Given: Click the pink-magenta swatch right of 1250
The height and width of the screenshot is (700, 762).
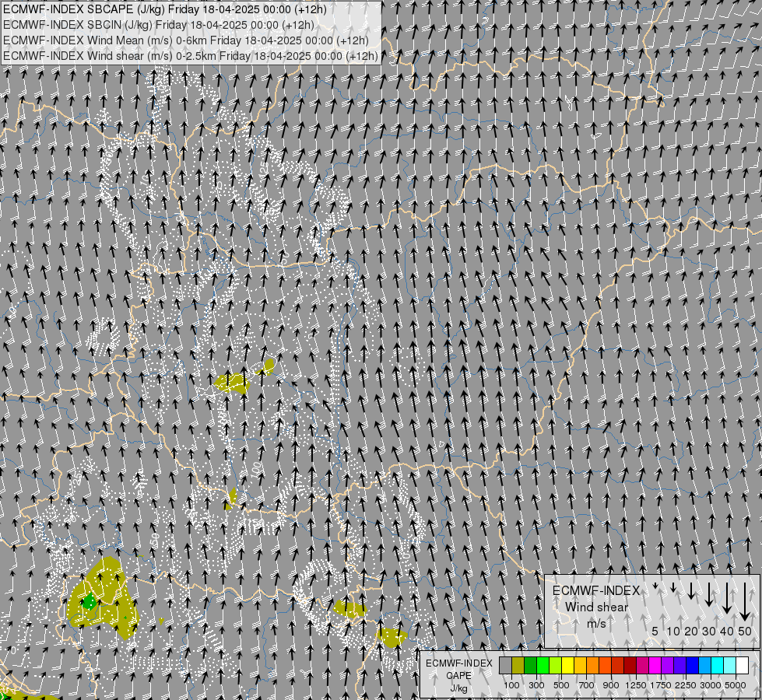Looking at the screenshot, I should [x=642, y=666].
